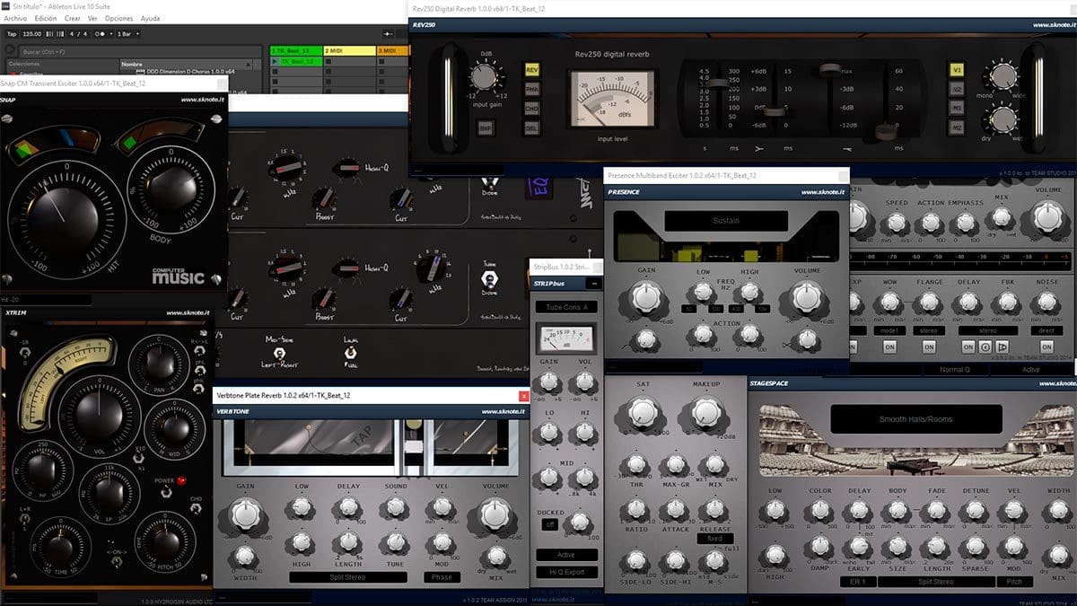
Task: Select the 2 MIDI track header
Action: [x=348, y=51]
